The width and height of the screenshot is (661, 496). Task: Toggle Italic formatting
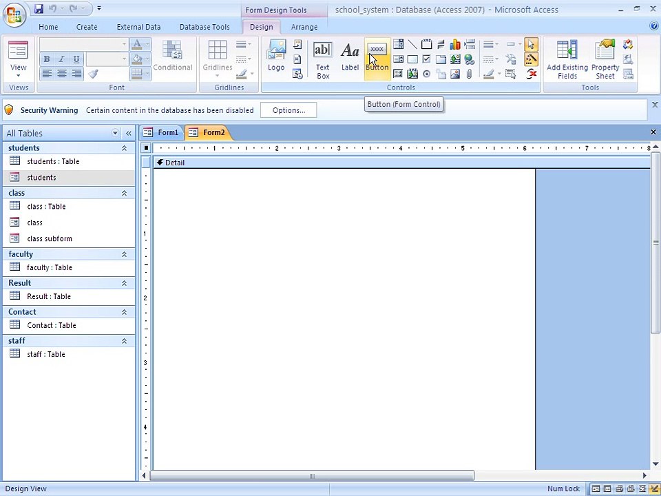pos(61,59)
